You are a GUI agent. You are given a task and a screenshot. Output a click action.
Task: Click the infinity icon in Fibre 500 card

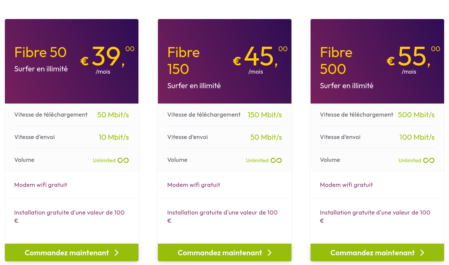tap(429, 160)
